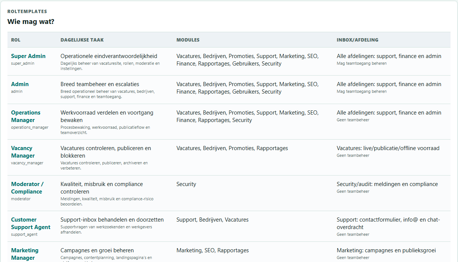Click Super Admin's 'Mag teamtoegang beheren' note
The height and width of the screenshot is (262, 458).
pyautogui.click(x=362, y=63)
